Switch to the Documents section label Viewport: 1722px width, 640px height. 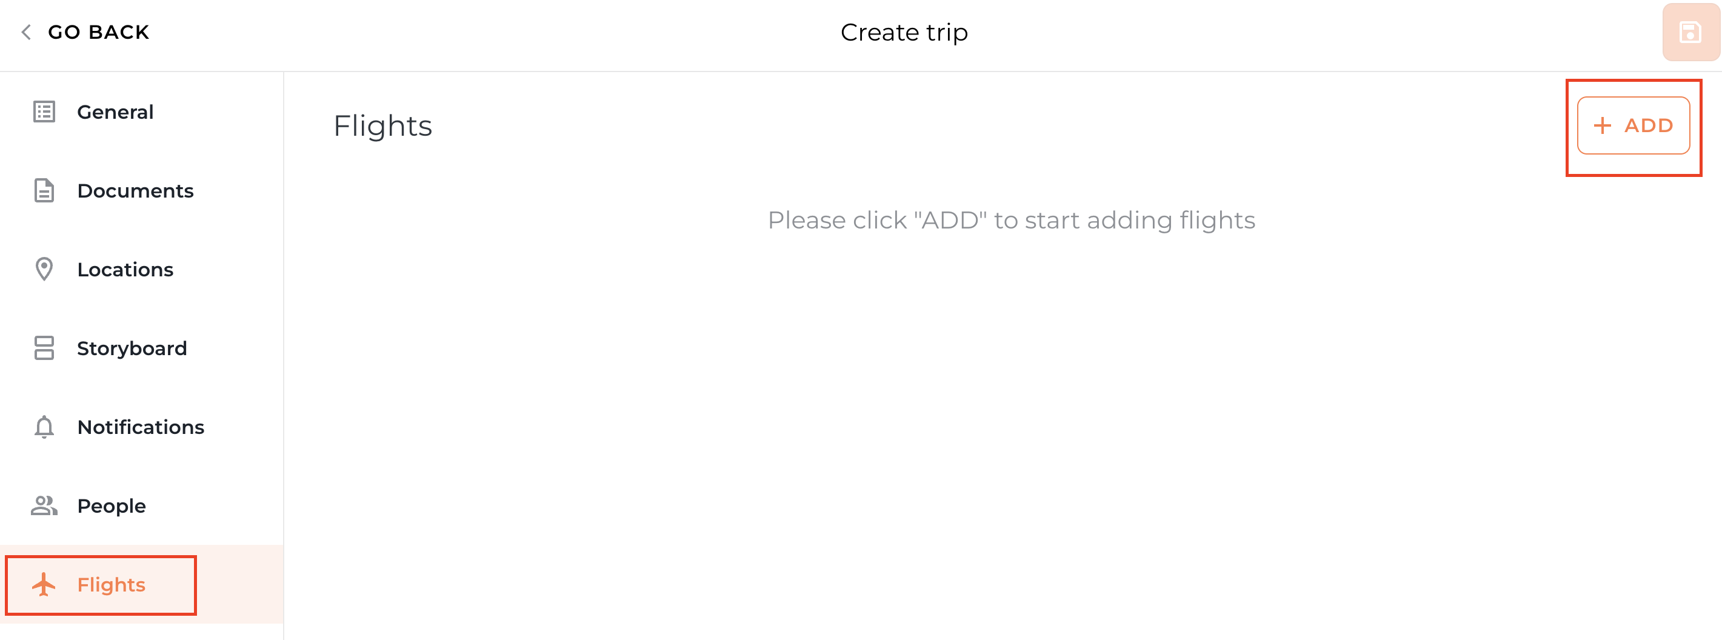[x=135, y=190]
